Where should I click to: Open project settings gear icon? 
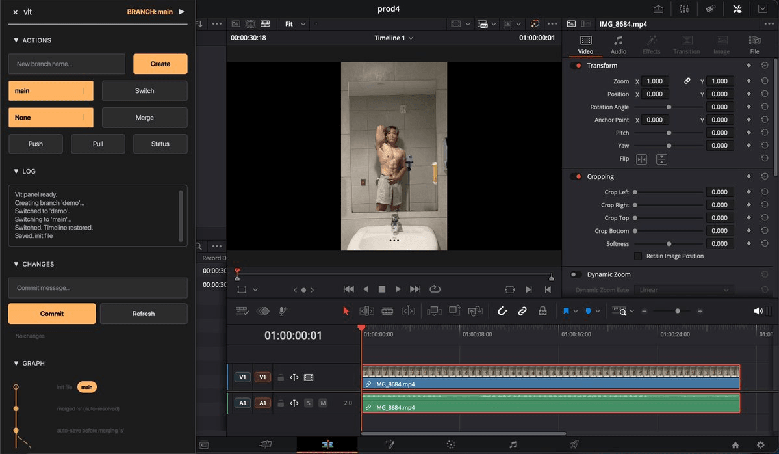(761, 445)
